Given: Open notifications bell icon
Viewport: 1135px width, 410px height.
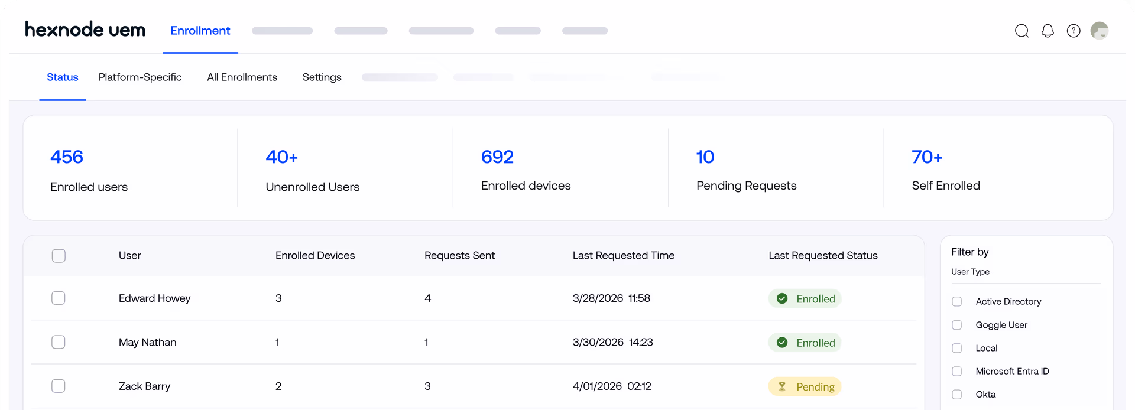Looking at the screenshot, I should [x=1048, y=31].
